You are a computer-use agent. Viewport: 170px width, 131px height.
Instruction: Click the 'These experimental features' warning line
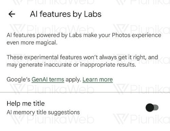pyautogui.click(x=82, y=57)
